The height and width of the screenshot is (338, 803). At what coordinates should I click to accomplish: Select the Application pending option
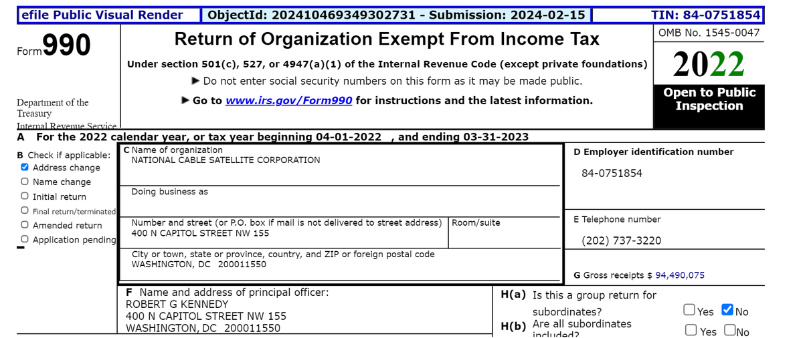pos(25,240)
